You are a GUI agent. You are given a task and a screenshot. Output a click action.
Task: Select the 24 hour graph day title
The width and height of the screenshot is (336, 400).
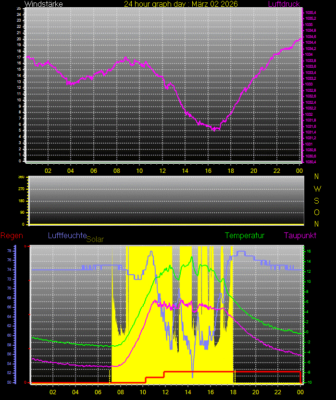pyautogui.click(x=170, y=4)
